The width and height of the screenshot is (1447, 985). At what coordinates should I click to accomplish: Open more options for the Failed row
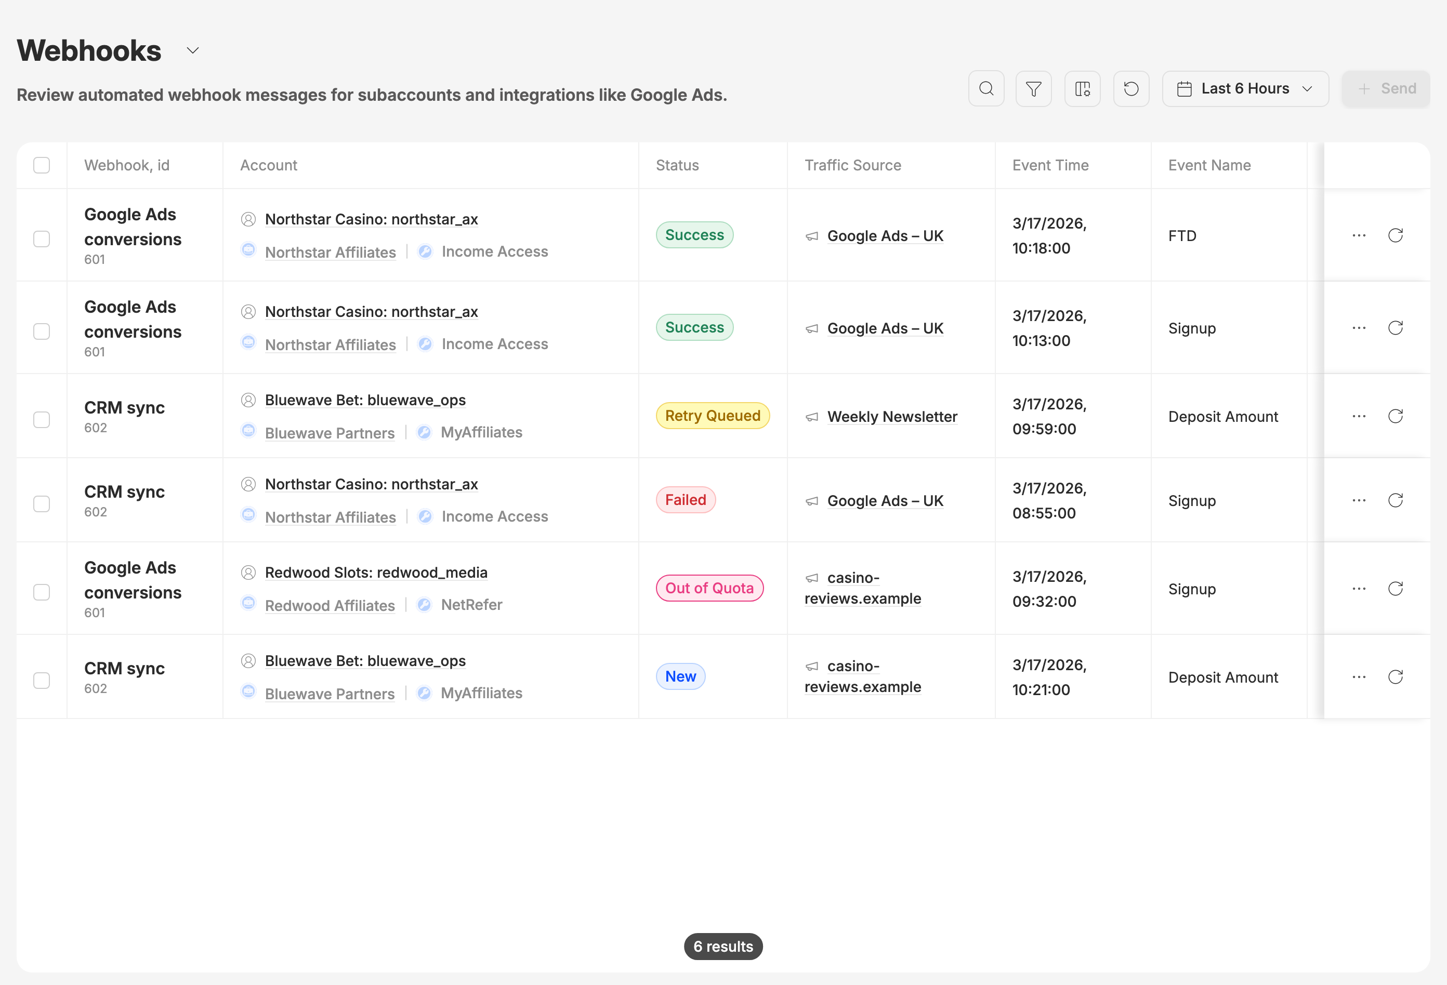tap(1359, 500)
